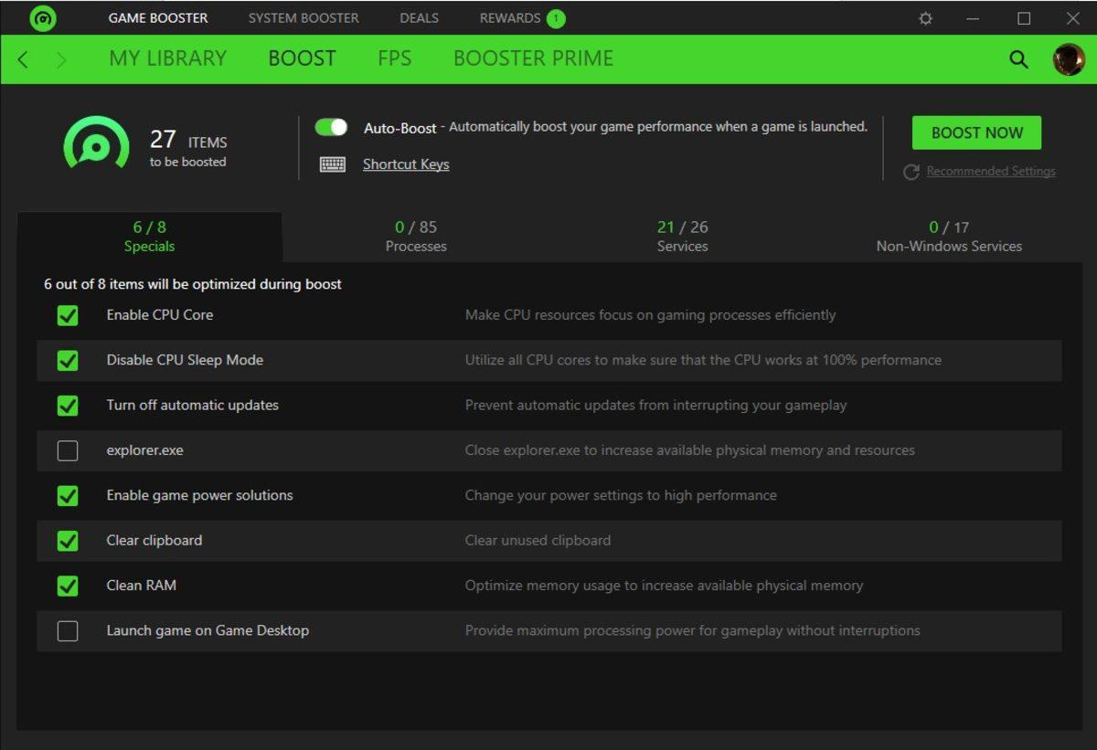Viewport: 1097px width, 750px height.
Task: Open the DEALS menu
Action: click(419, 17)
